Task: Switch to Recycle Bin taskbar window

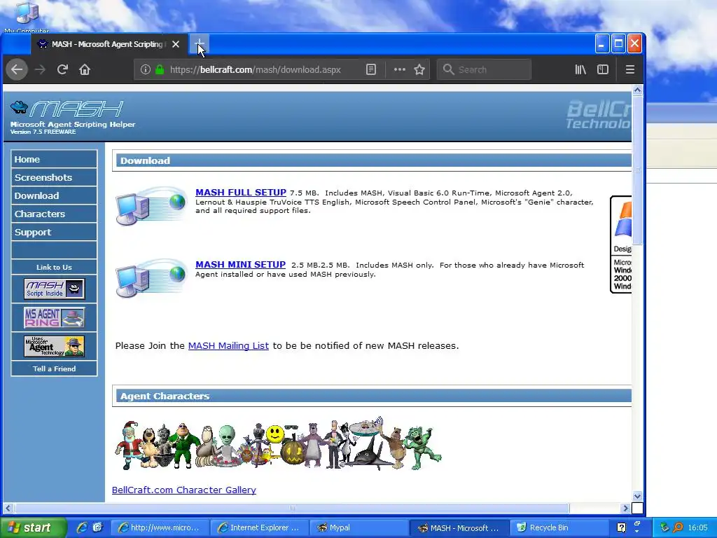Action: (x=558, y=527)
